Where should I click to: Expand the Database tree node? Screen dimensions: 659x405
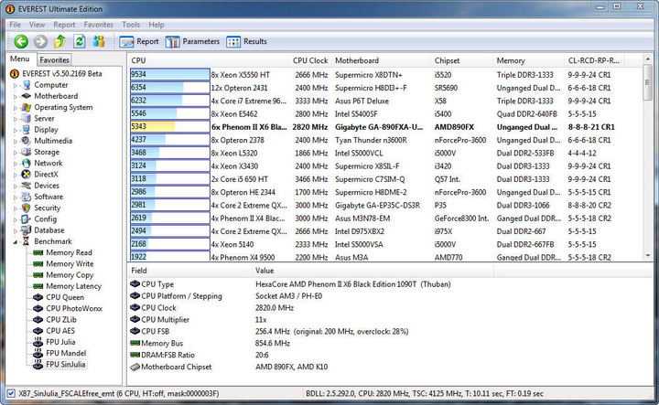pos(16,230)
